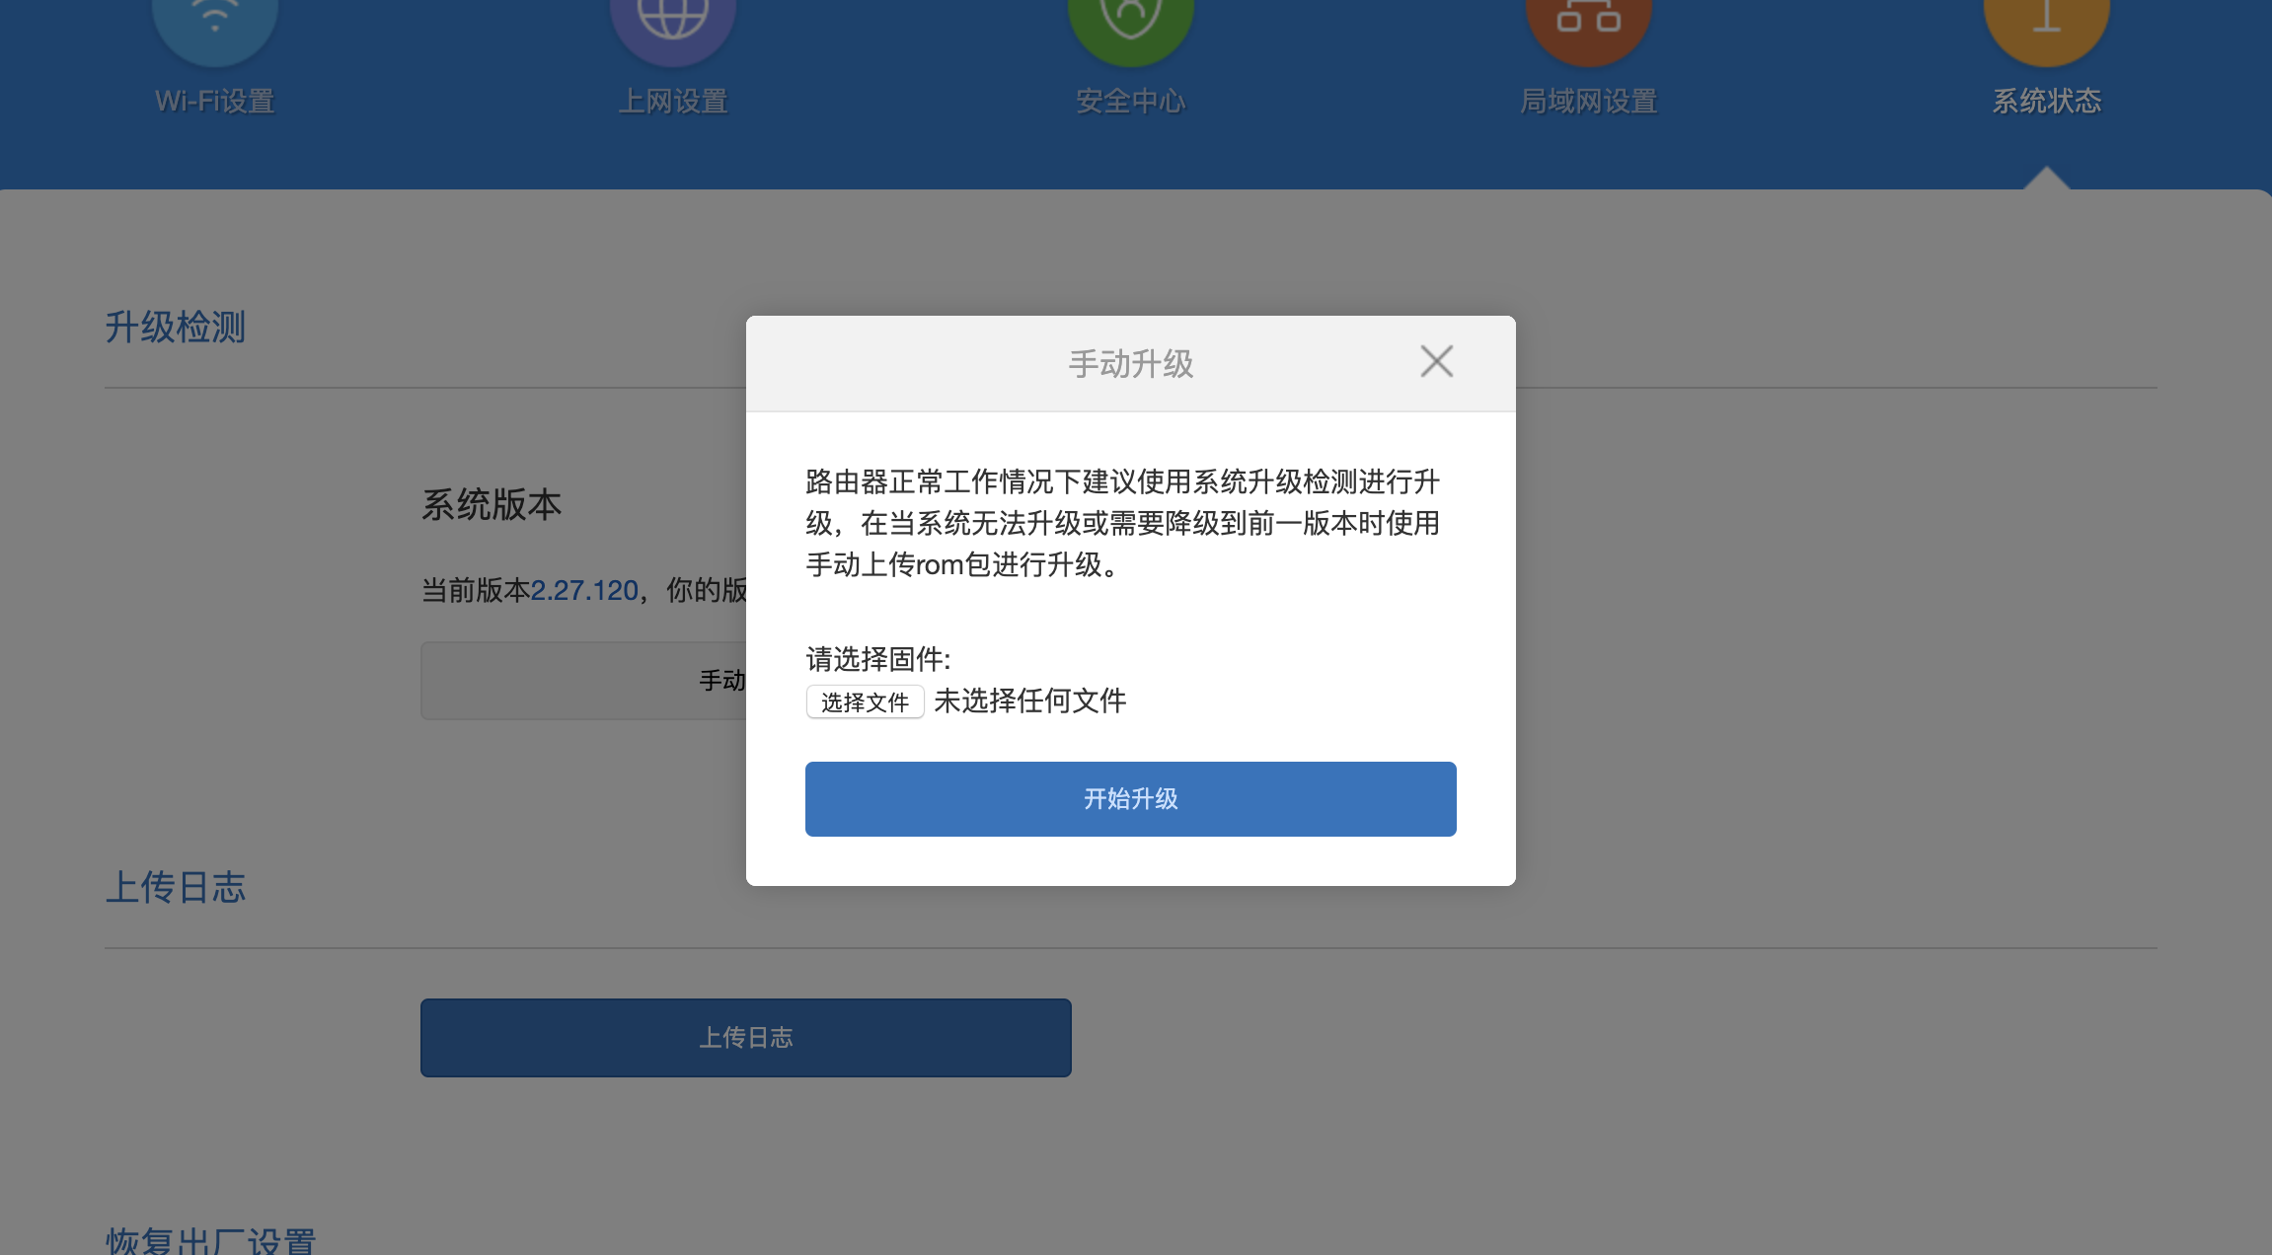Screen dimensions: 2272x1255
Task: Click the Wi-Fi设置 tab label
Action: pyautogui.click(x=215, y=101)
